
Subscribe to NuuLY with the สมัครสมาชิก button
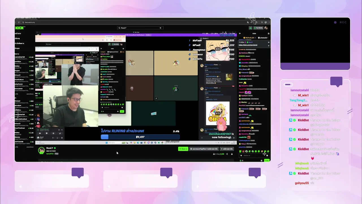click(x=227, y=149)
